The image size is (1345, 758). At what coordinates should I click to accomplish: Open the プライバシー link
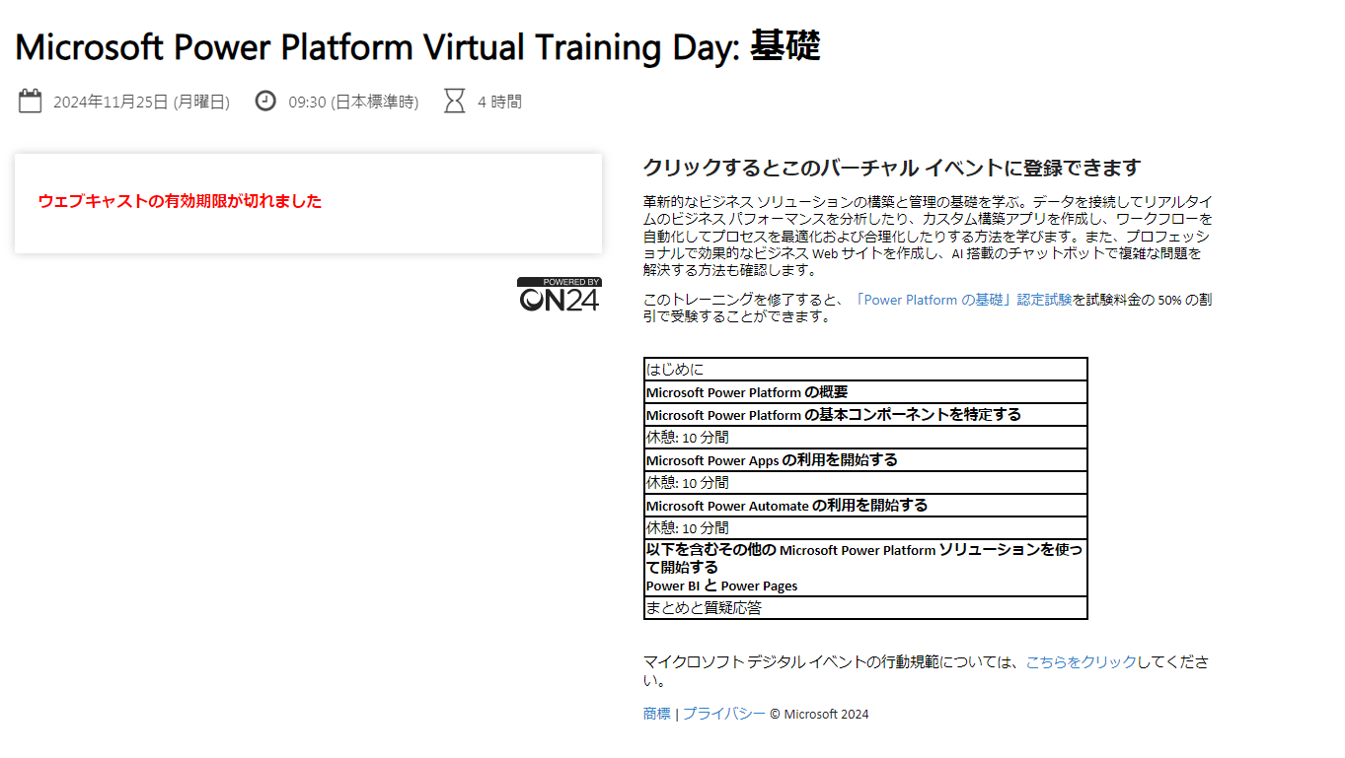[x=724, y=714]
